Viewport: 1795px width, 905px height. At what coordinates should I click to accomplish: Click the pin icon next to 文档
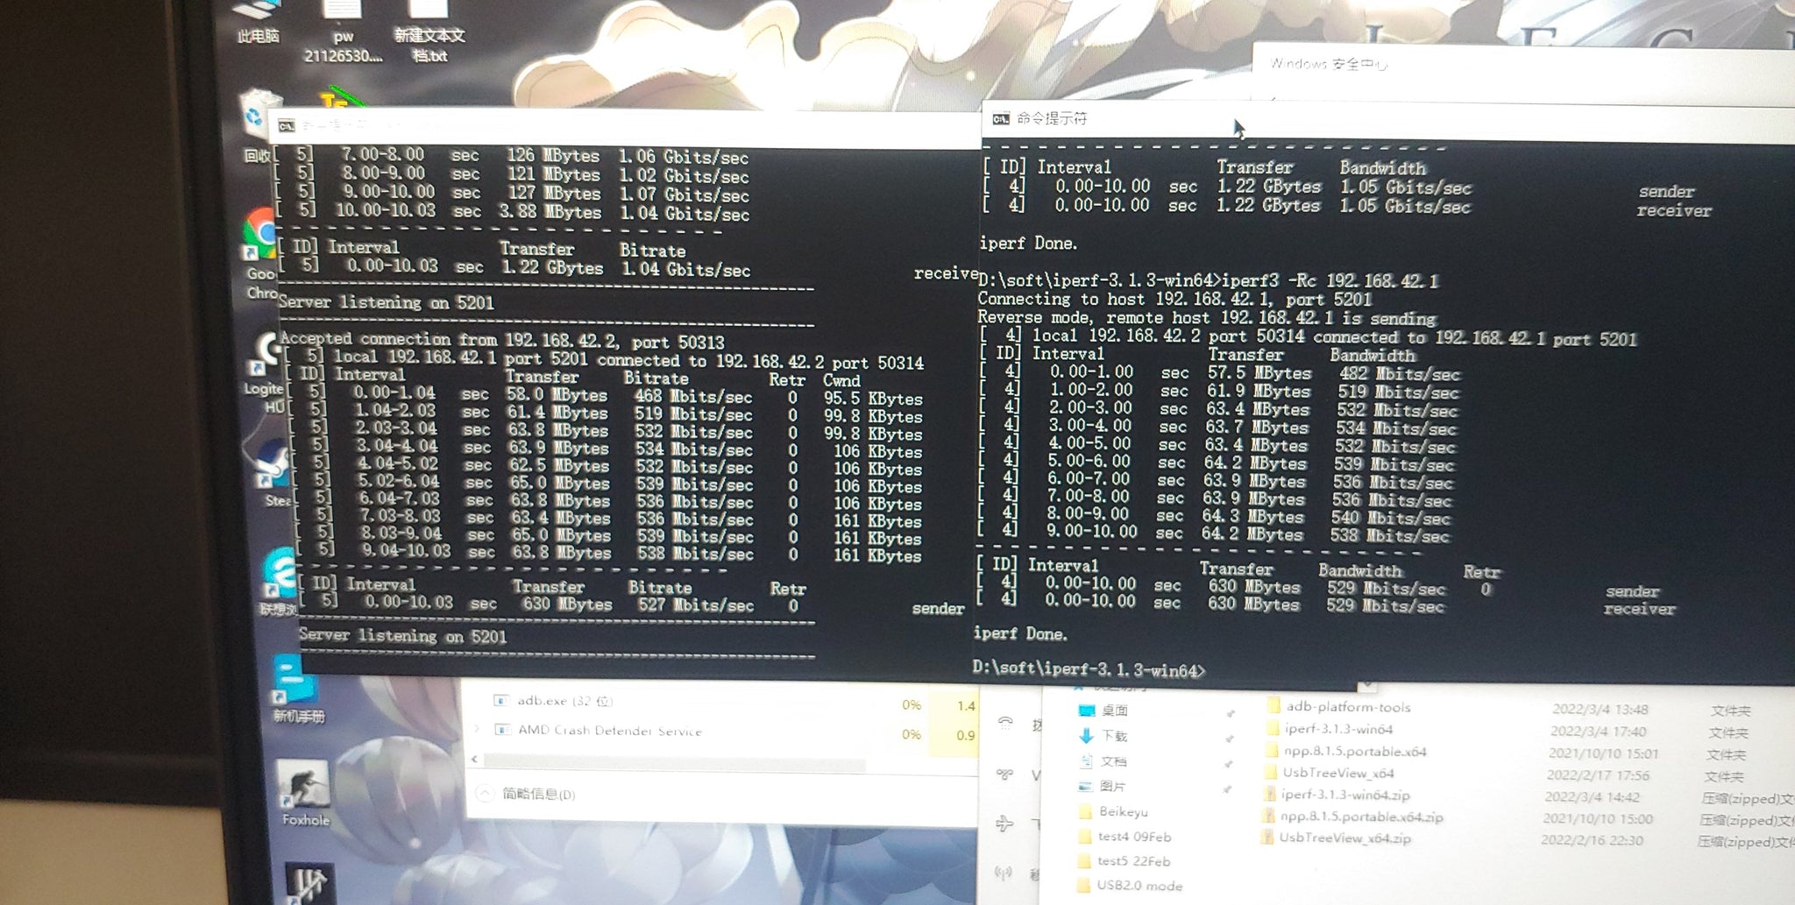[1228, 764]
